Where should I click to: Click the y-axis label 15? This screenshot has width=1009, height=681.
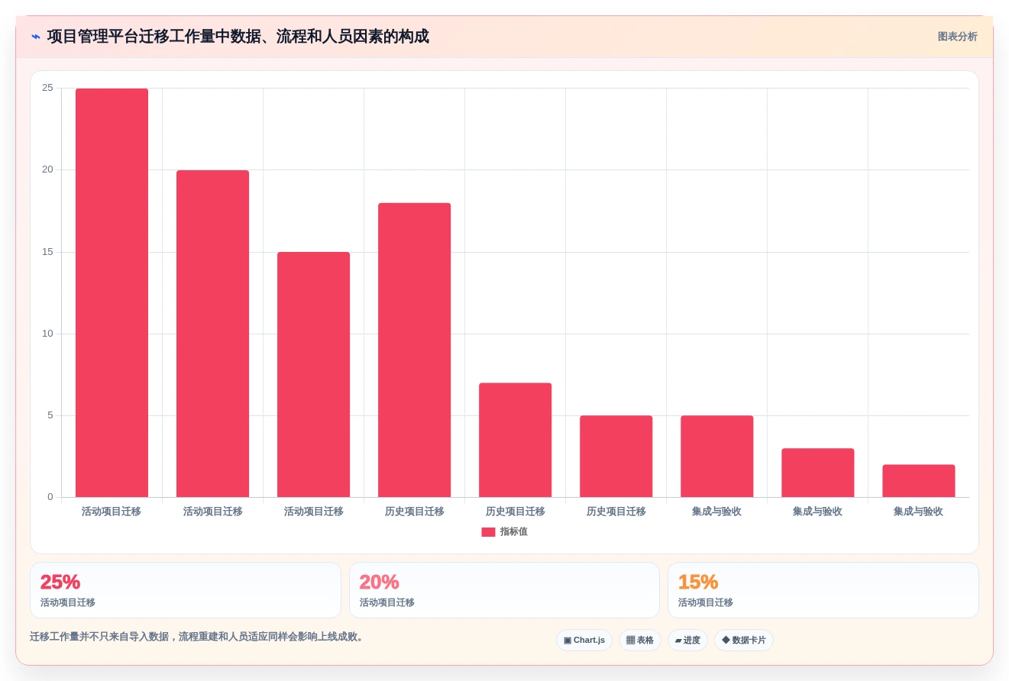click(47, 252)
